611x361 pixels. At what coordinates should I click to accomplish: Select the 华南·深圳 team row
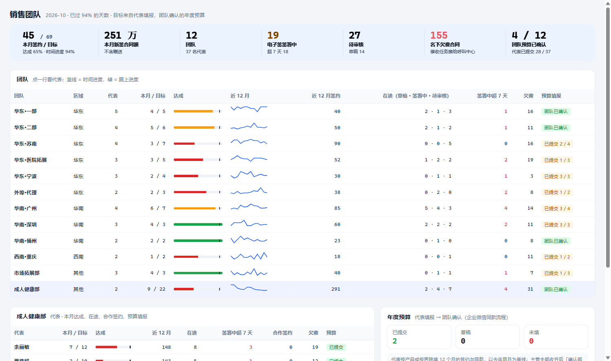tap(302, 224)
